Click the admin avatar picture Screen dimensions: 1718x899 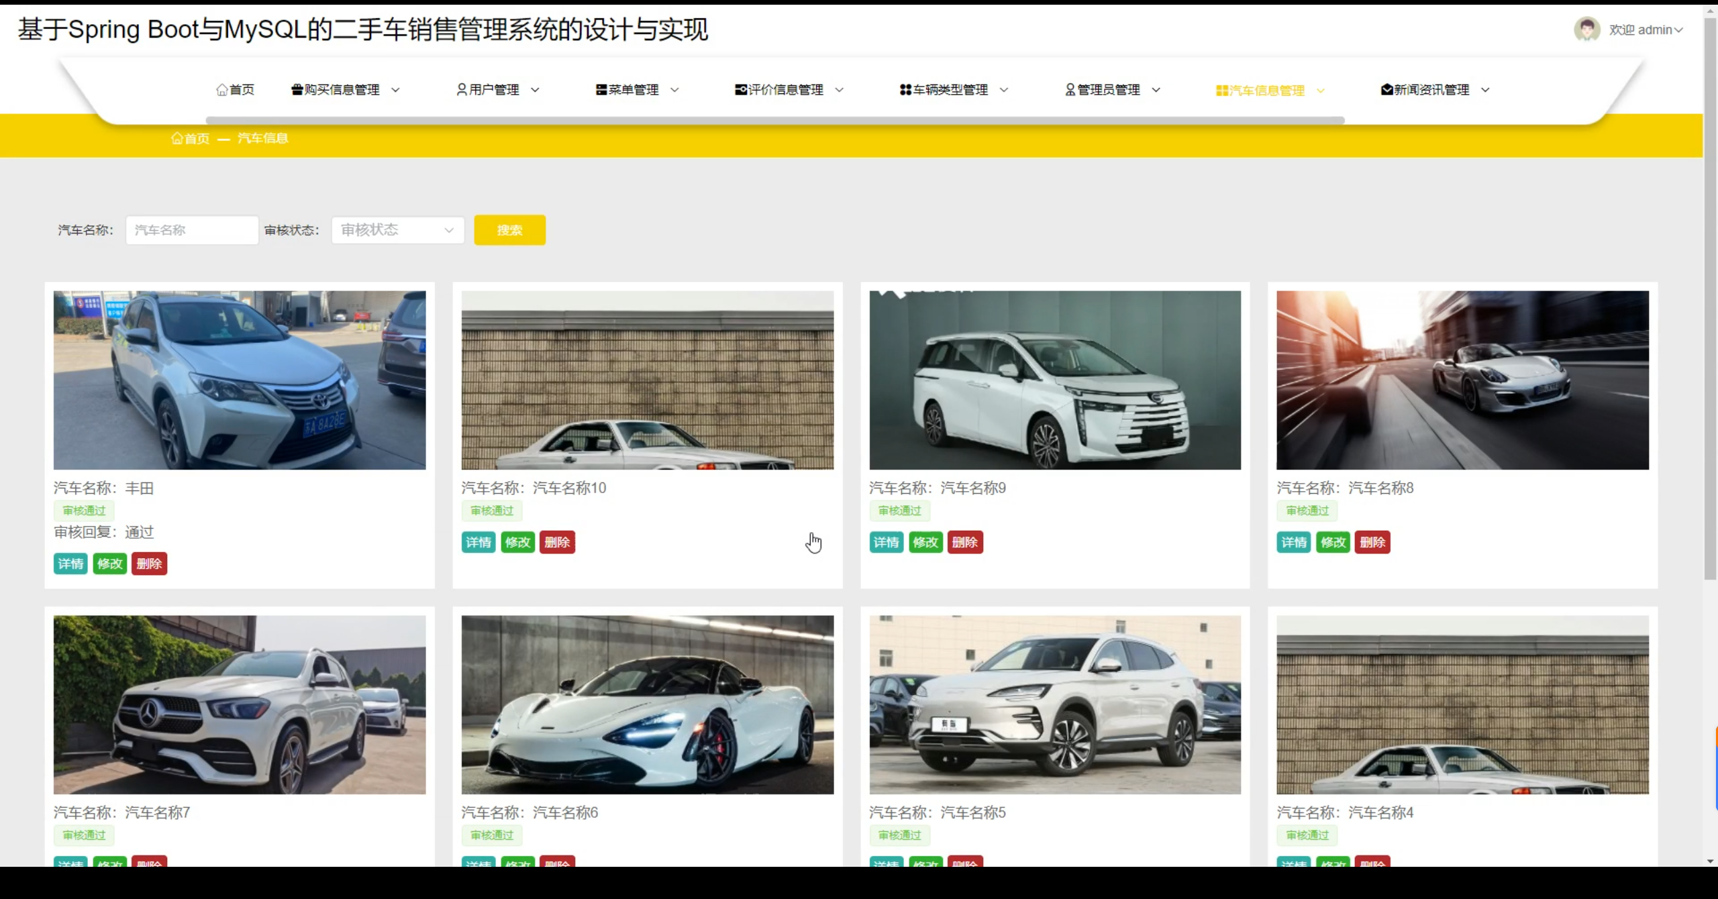coord(1586,30)
